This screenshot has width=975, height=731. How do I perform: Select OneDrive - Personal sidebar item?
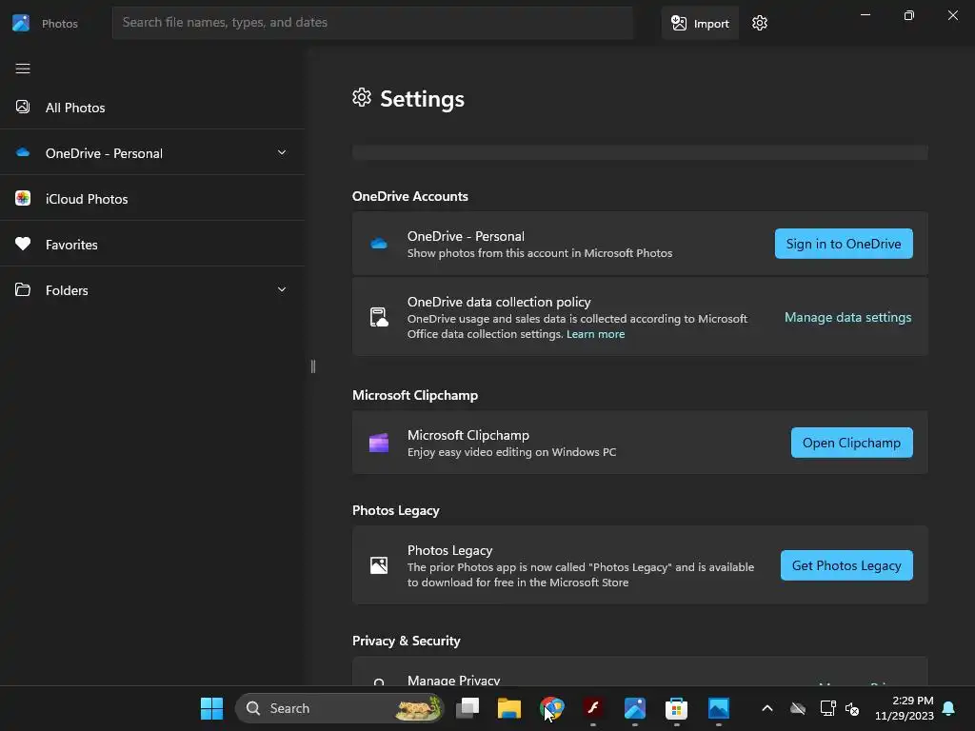click(x=152, y=152)
